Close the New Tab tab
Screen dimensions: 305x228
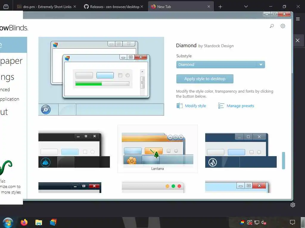point(209,7)
